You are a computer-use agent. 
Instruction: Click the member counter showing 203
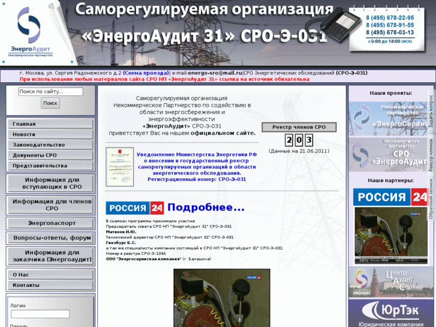(299, 140)
